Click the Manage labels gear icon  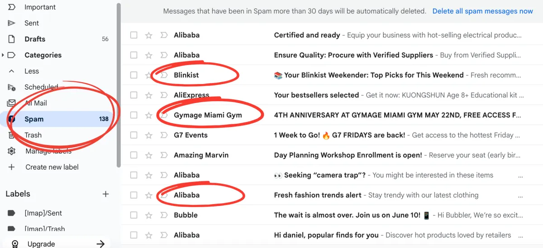click(12, 151)
